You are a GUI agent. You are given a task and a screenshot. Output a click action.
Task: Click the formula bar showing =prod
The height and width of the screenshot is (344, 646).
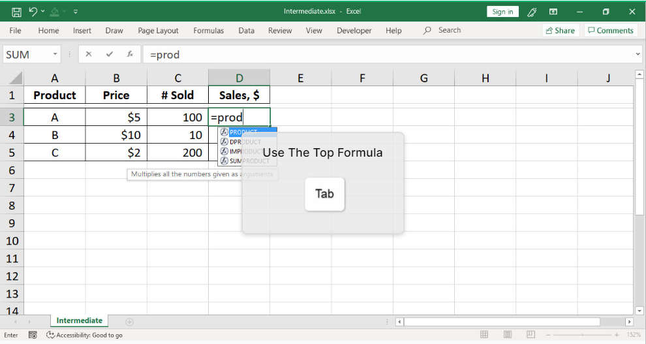point(387,54)
